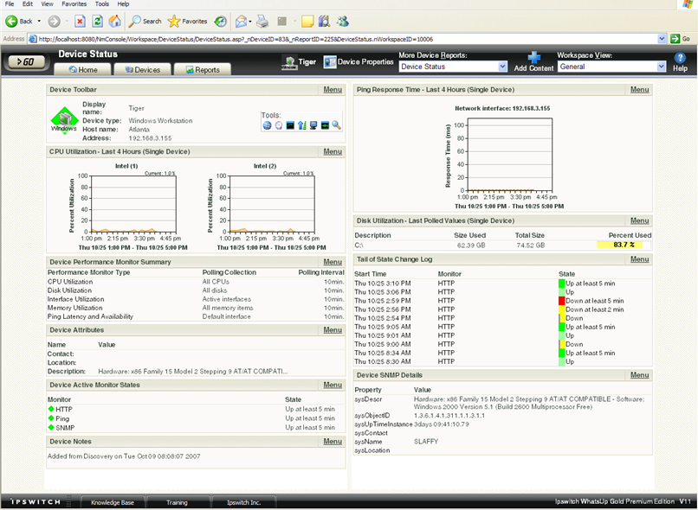Open the Favorites menu
698x510 pixels.
74,3
